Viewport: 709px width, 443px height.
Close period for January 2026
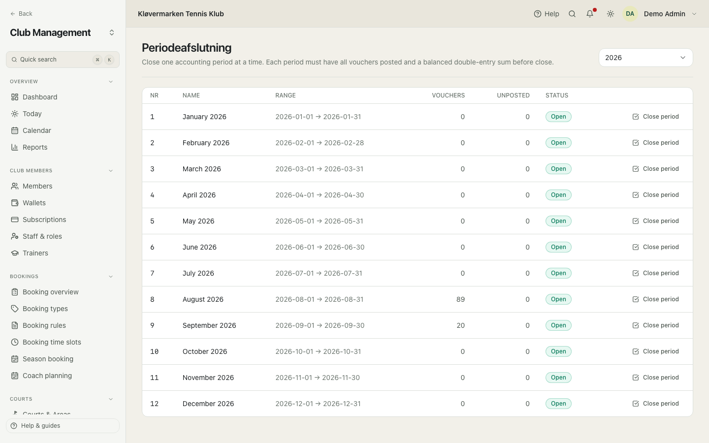(655, 117)
